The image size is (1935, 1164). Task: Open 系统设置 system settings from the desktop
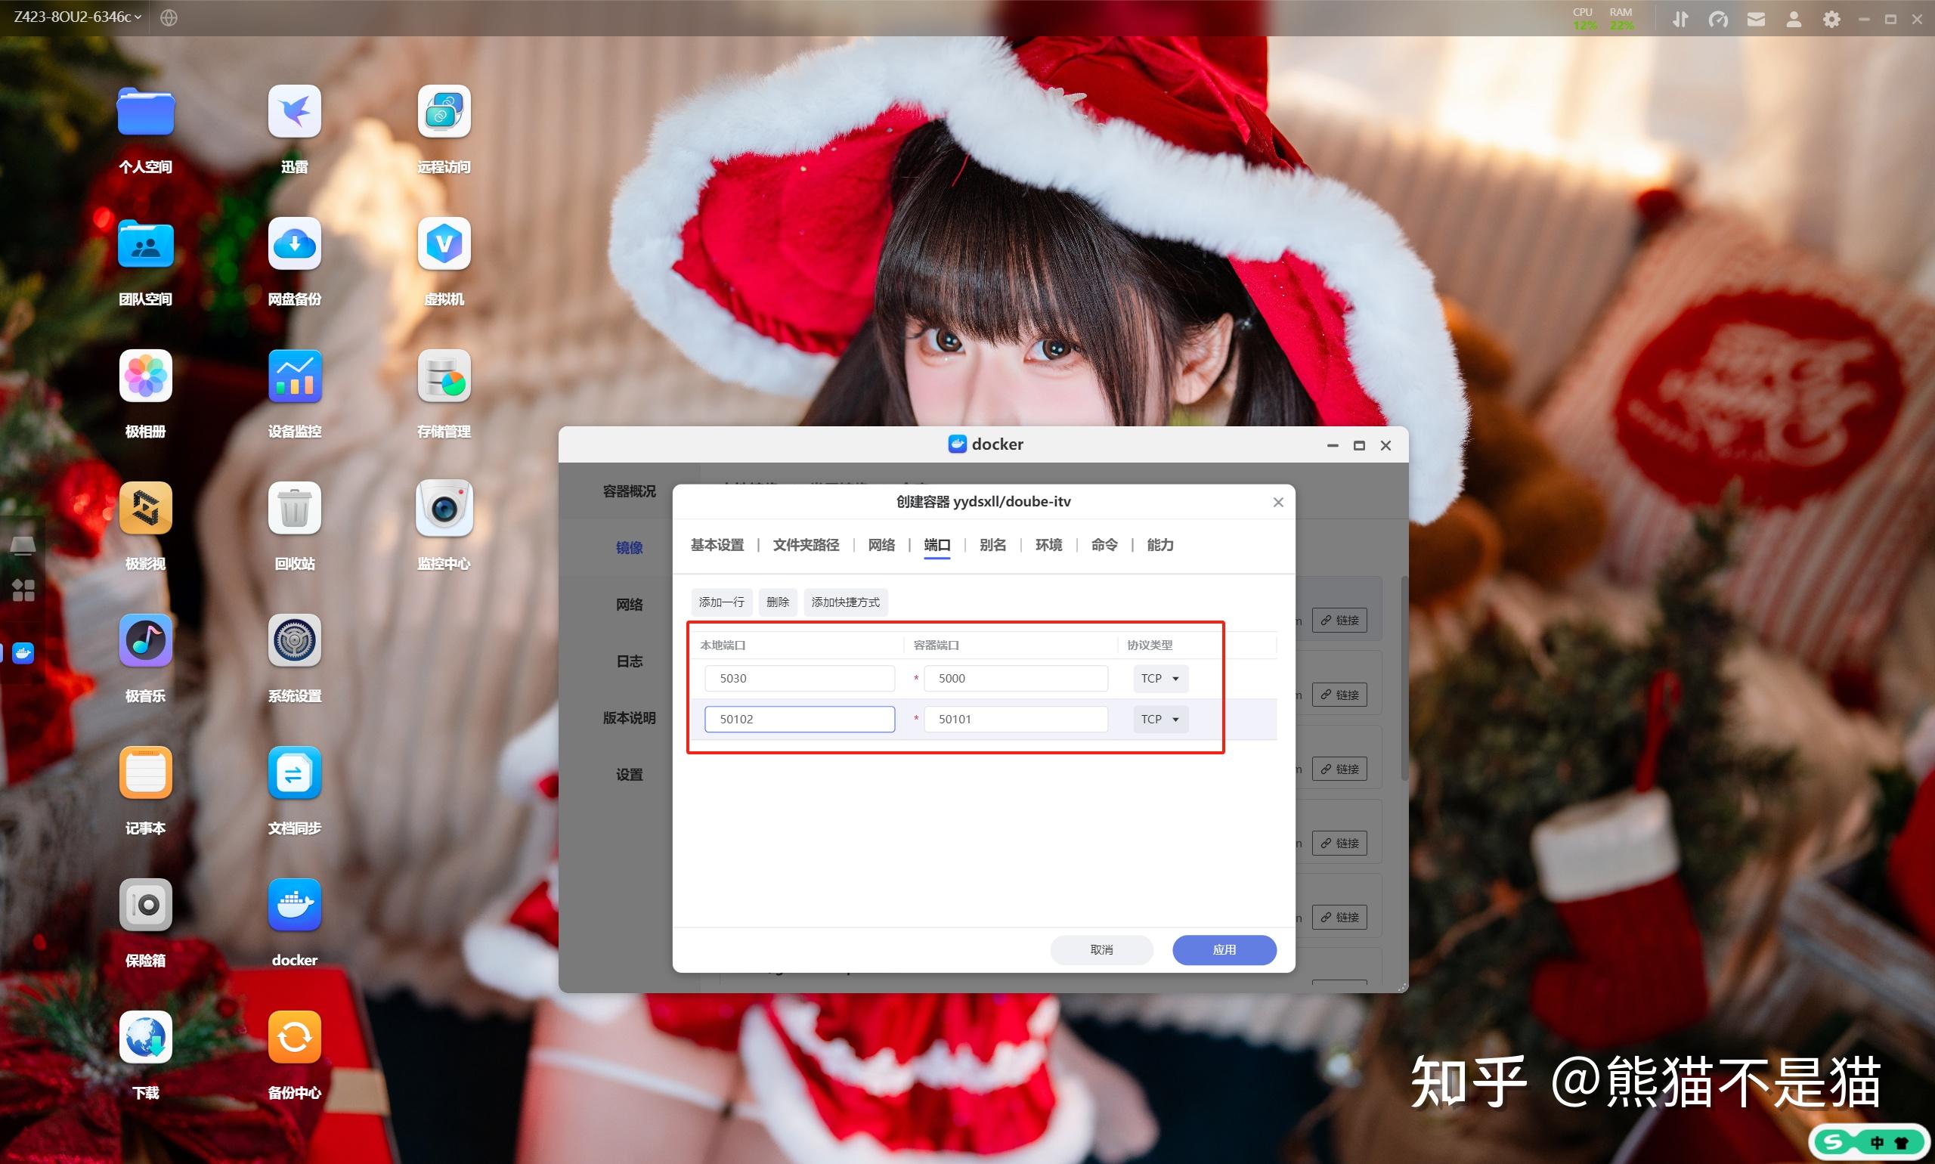click(294, 641)
